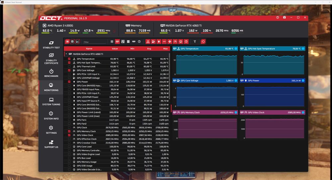Sort table by Max column header
The image size is (332, 180).
tap(166, 49)
